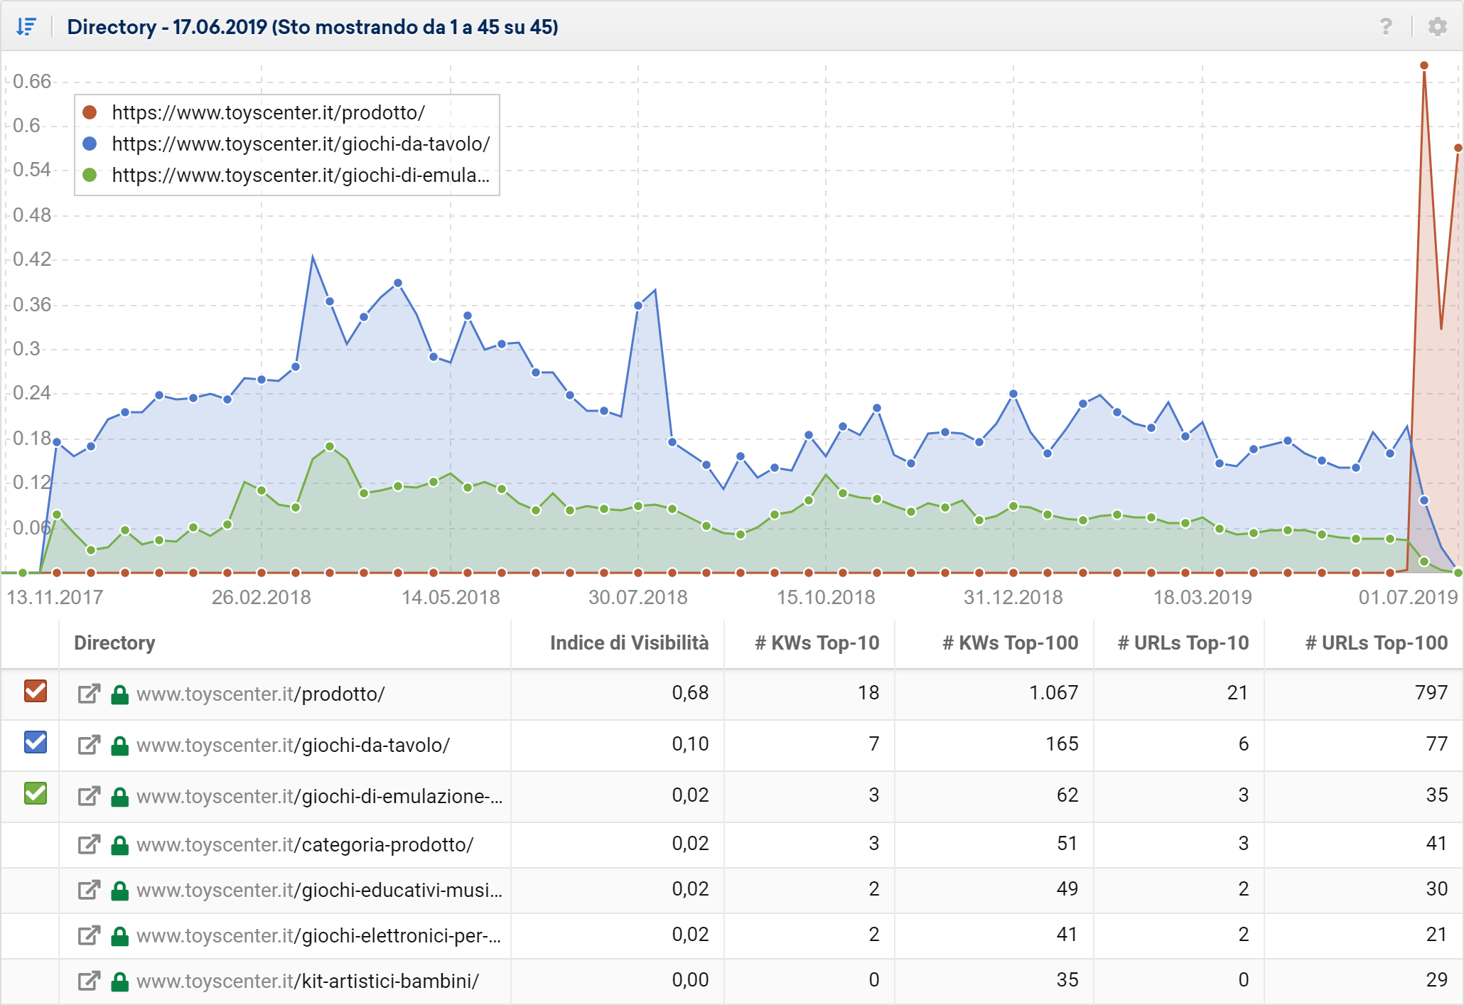This screenshot has width=1464, height=1005.
Task: Click the red peak data point near 0.66
Action: click(x=1424, y=65)
